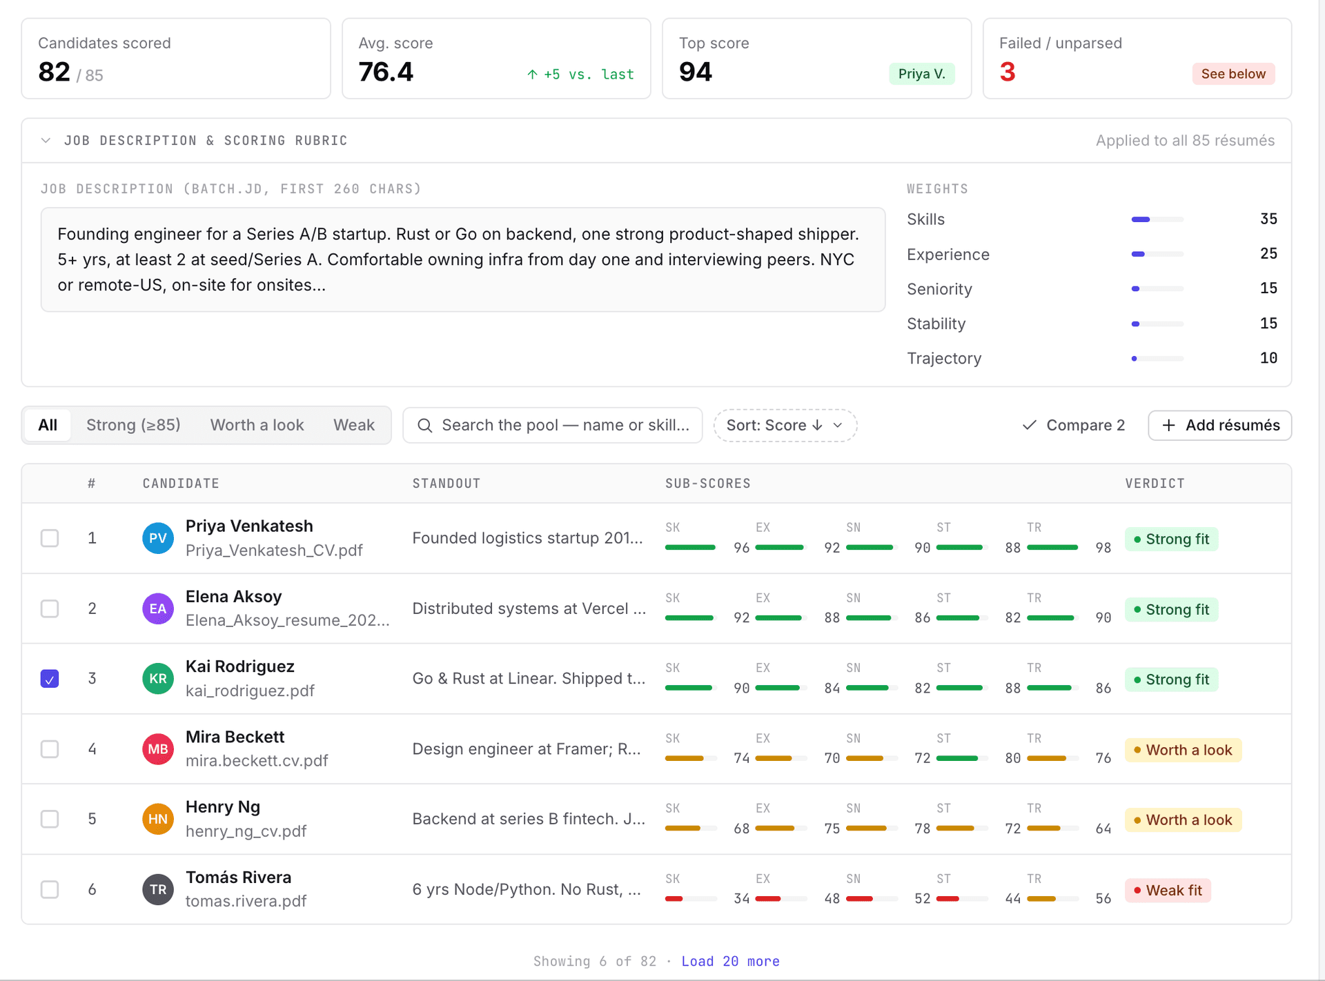Click the standout text 'Backend at series B fintech. J...'
Image resolution: width=1325 pixels, height=981 pixels.
(529, 819)
